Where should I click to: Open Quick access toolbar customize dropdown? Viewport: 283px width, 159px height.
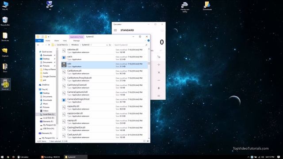coord(49,37)
